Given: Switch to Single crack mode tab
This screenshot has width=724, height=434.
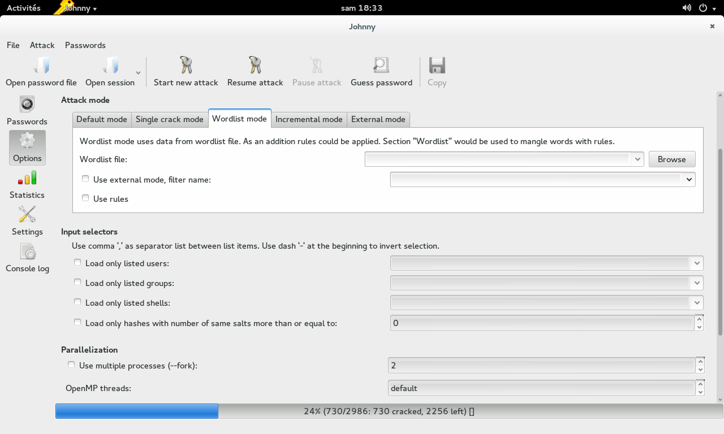Looking at the screenshot, I should click(170, 119).
